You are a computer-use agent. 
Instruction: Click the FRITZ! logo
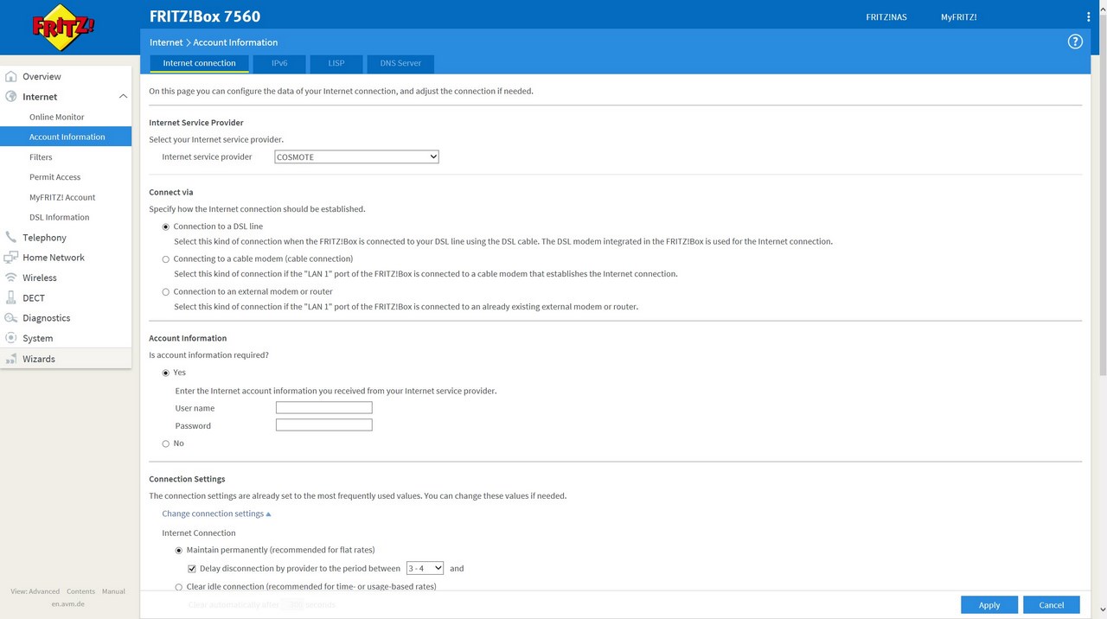coord(64,29)
